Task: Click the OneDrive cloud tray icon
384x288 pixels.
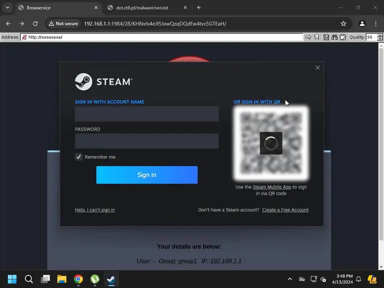Action: click(x=302, y=279)
